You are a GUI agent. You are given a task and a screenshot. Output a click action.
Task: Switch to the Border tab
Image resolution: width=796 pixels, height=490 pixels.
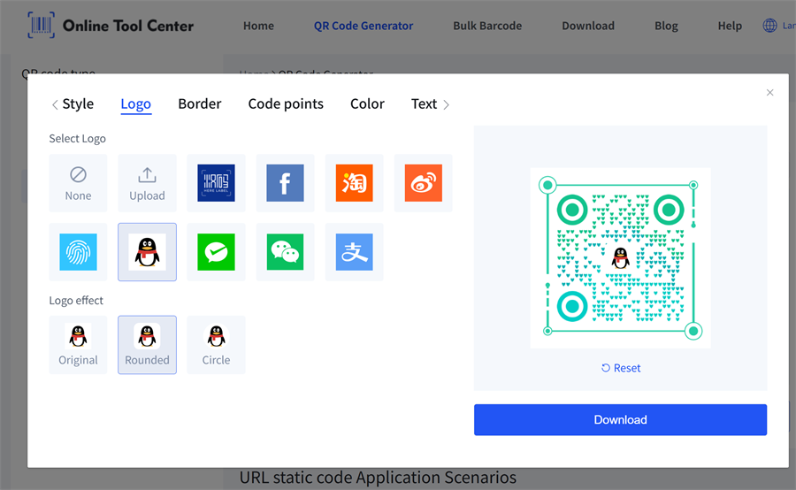coord(200,103)
